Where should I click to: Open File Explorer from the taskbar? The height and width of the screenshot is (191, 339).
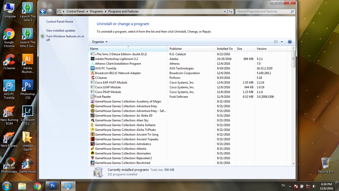coord(22,186)
